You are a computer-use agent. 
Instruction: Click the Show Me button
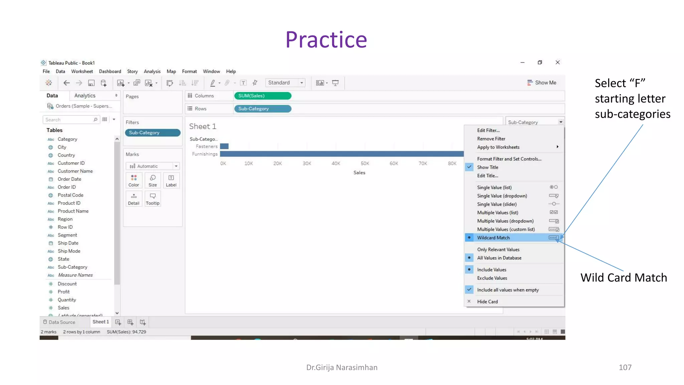coord(542,83)
